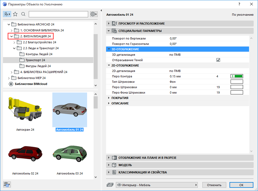Click the green Перо Контура color swatch
This screenshot has height=191, width=258.
point(236,76)
